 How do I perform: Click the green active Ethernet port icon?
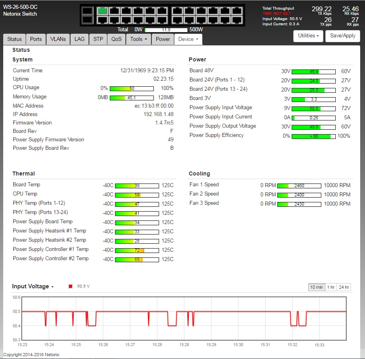tap(103, 11)
